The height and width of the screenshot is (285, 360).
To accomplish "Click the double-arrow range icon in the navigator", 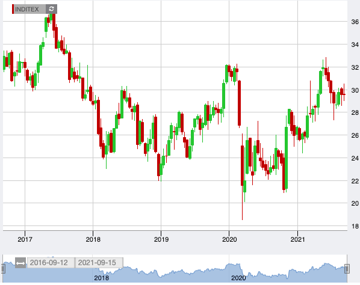I will [x=20, y=263].
